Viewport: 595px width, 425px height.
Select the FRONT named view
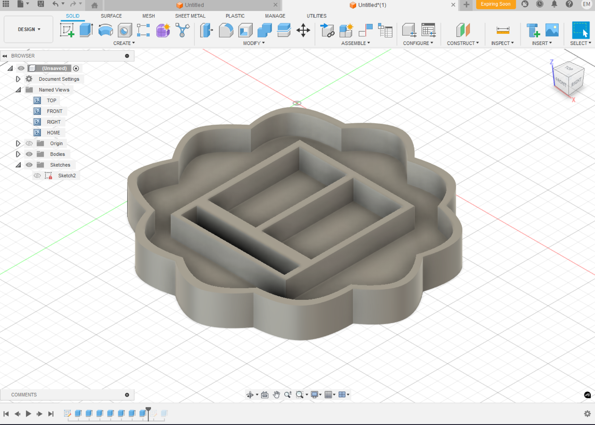tap(54, 111)
